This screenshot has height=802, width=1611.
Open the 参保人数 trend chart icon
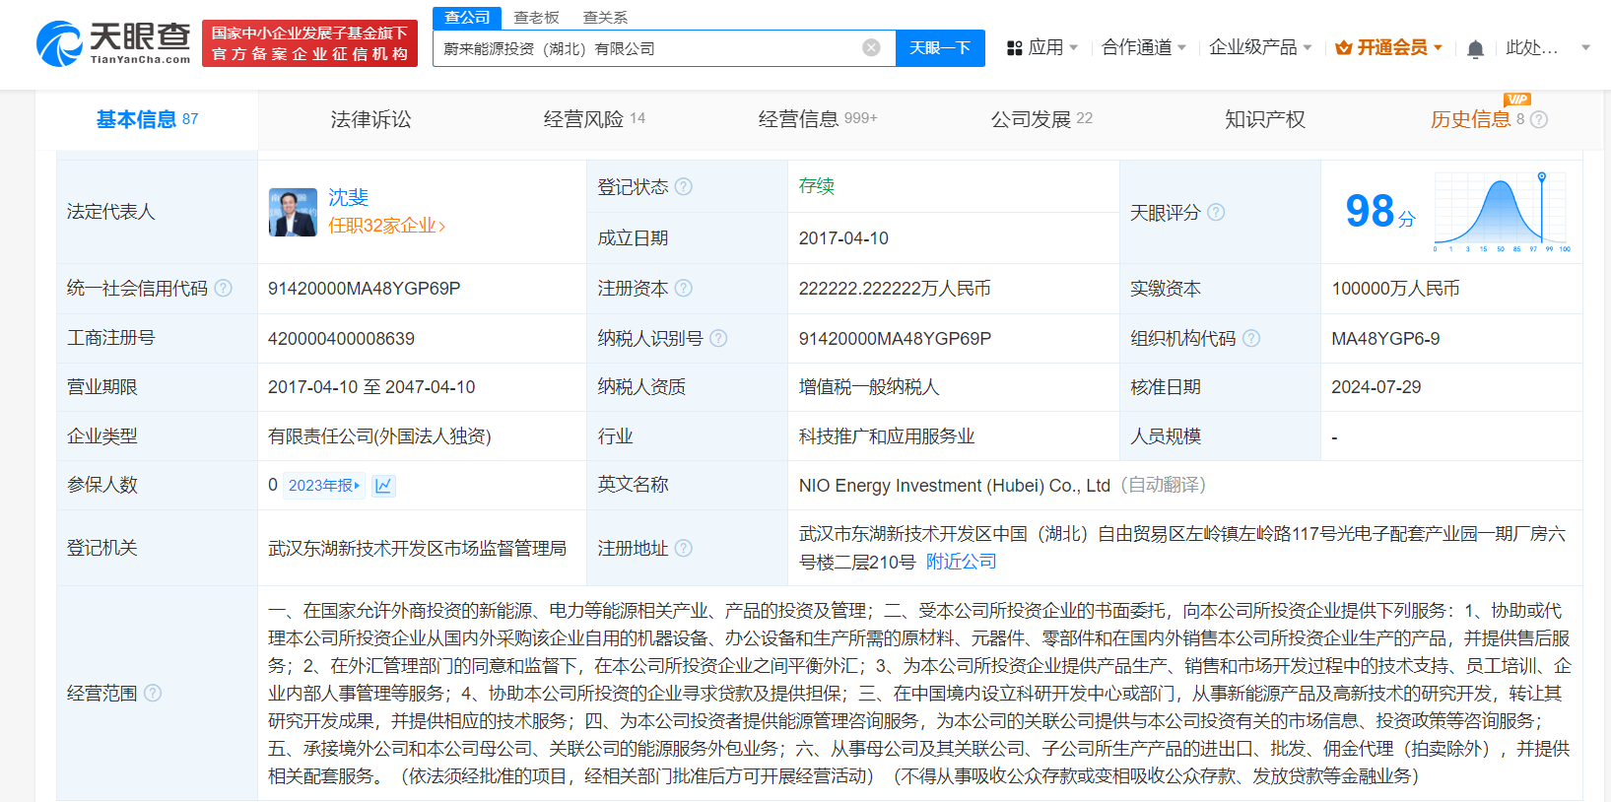[384, 485]
